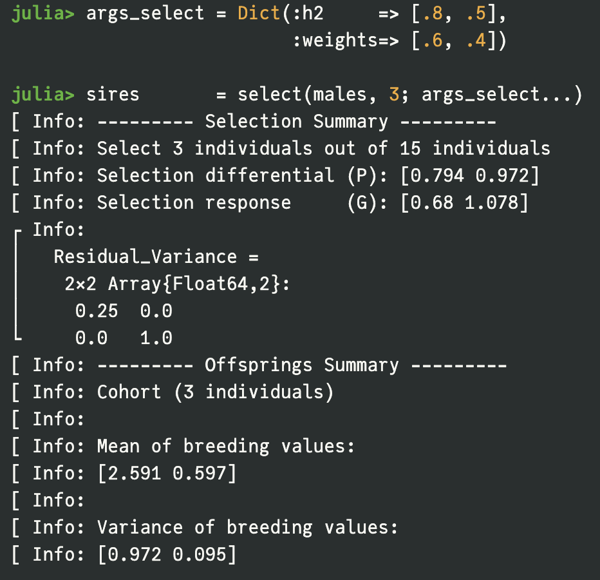Click the 2×2 Array{Float64,2} text
Screen dimensions: 600x580
pos(177,284)
